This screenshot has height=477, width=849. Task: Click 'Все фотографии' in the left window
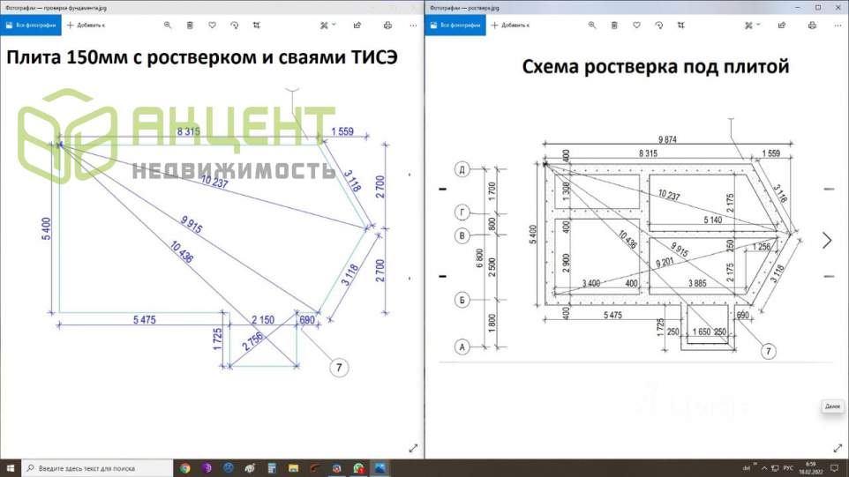coord(29,25)
